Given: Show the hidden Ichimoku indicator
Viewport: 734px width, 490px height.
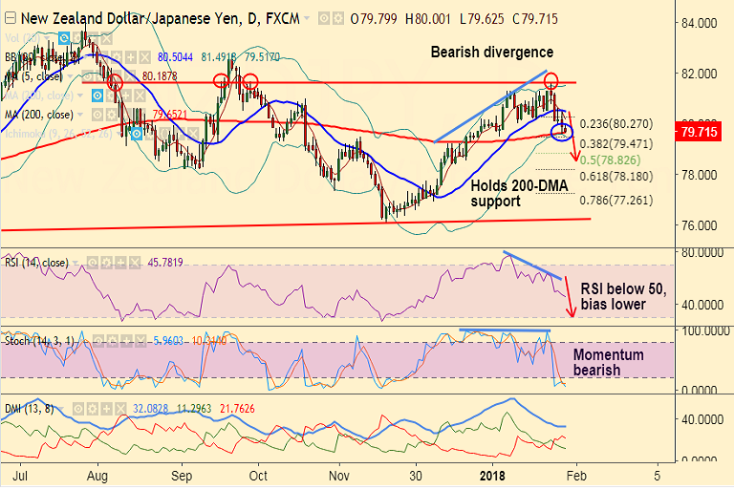Looking at the screenshot, I should (x=137, y=134).
